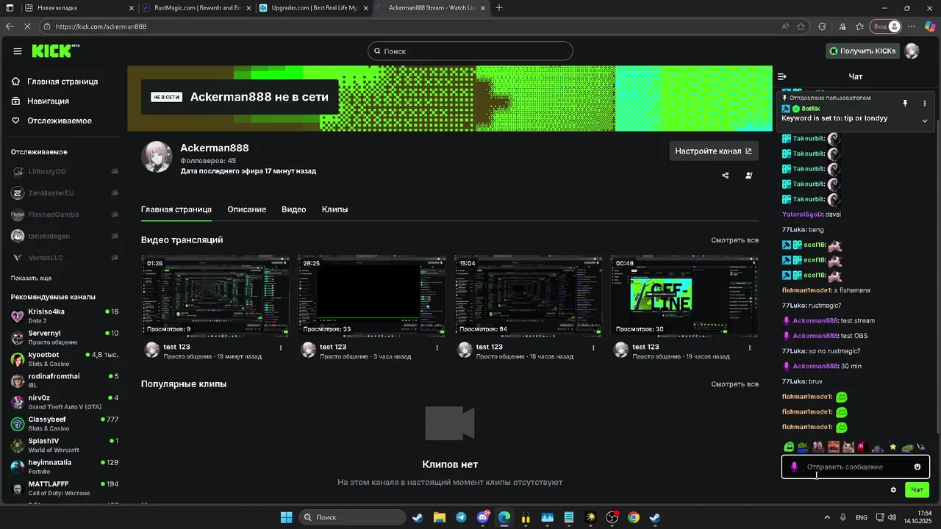This screenshot has width=941, height=529.
Task: Open Chrome from the taskbar
Action: (x=634, y=517)
